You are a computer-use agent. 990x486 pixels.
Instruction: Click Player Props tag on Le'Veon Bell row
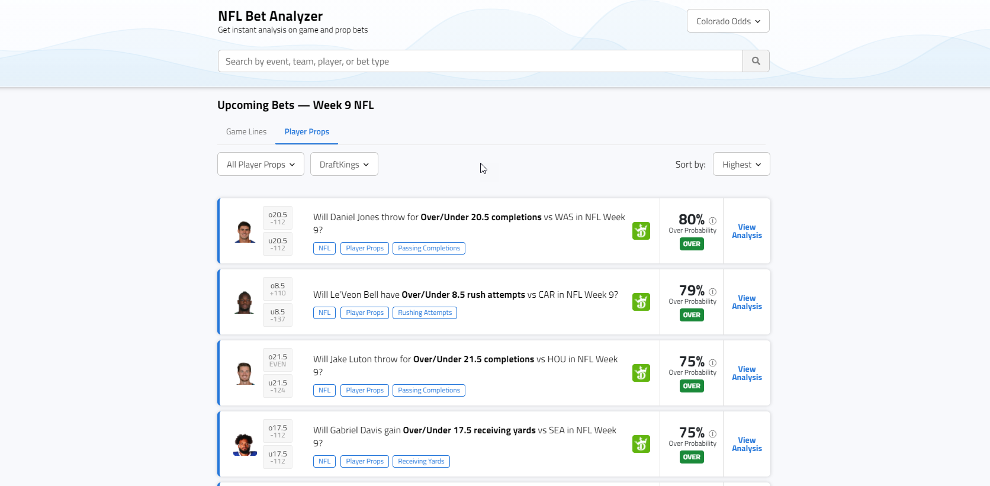pyautogui.click(x=365, y=313)
